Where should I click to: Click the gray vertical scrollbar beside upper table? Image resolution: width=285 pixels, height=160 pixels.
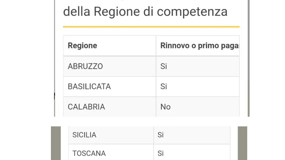click(248, 58)
